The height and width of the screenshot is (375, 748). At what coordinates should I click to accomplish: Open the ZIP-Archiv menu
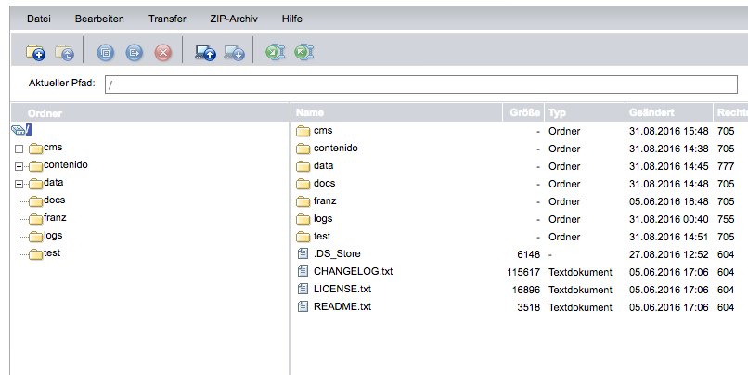pos(234,19)
